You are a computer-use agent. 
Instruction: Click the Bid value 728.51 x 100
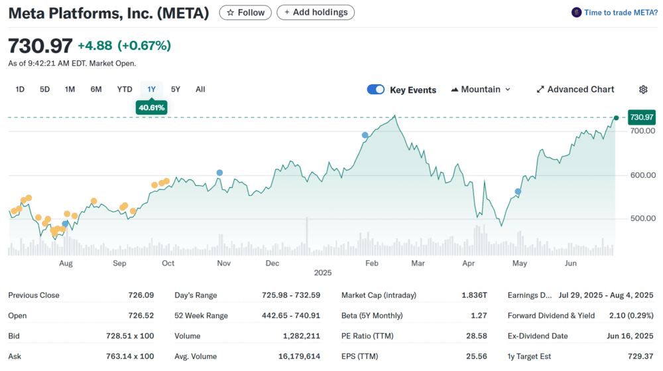(130, 336)
